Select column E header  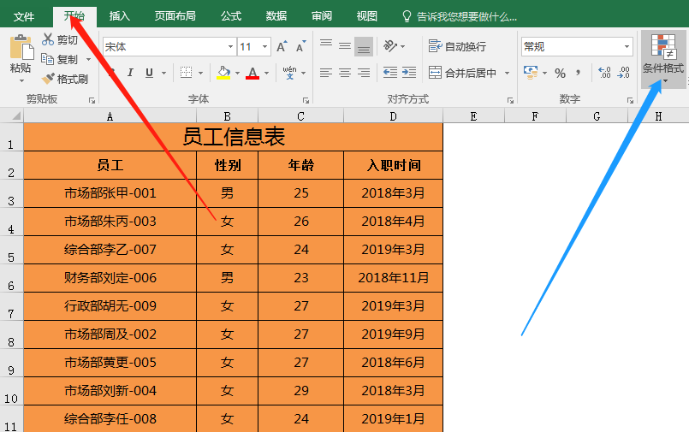[x=473, y=116]
